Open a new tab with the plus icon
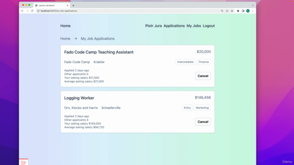Screen dimensions: 294x165 pos(73,5)
